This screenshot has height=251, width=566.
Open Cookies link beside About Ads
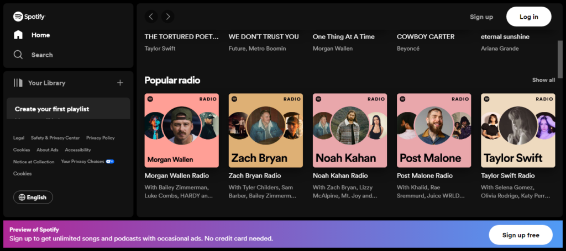22,150
